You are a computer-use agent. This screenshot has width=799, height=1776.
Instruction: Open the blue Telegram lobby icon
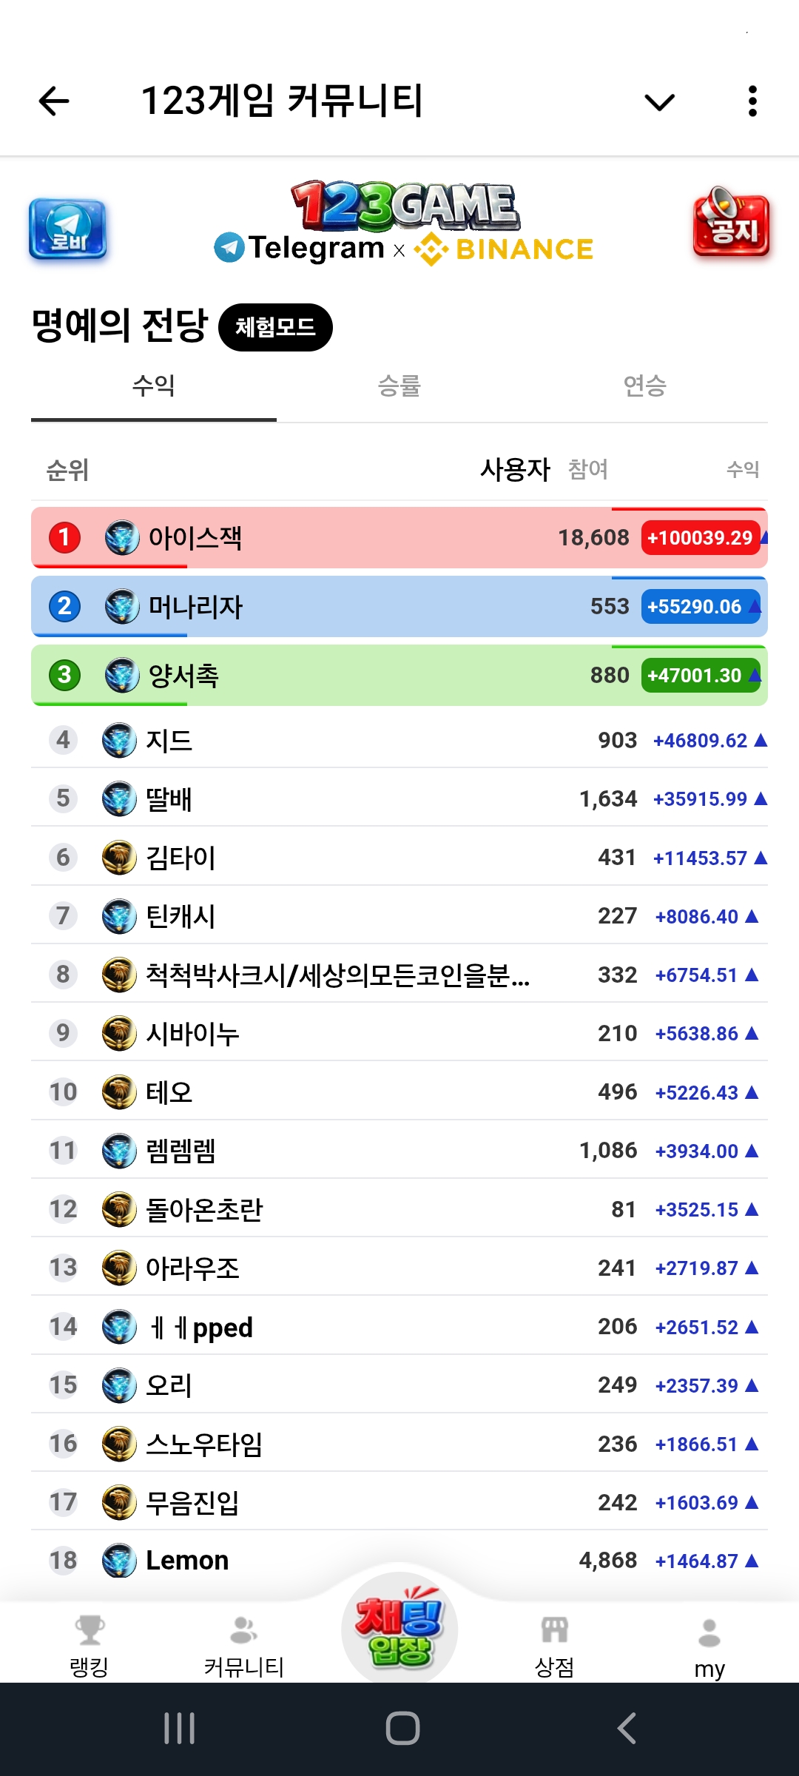coord(67,229)
